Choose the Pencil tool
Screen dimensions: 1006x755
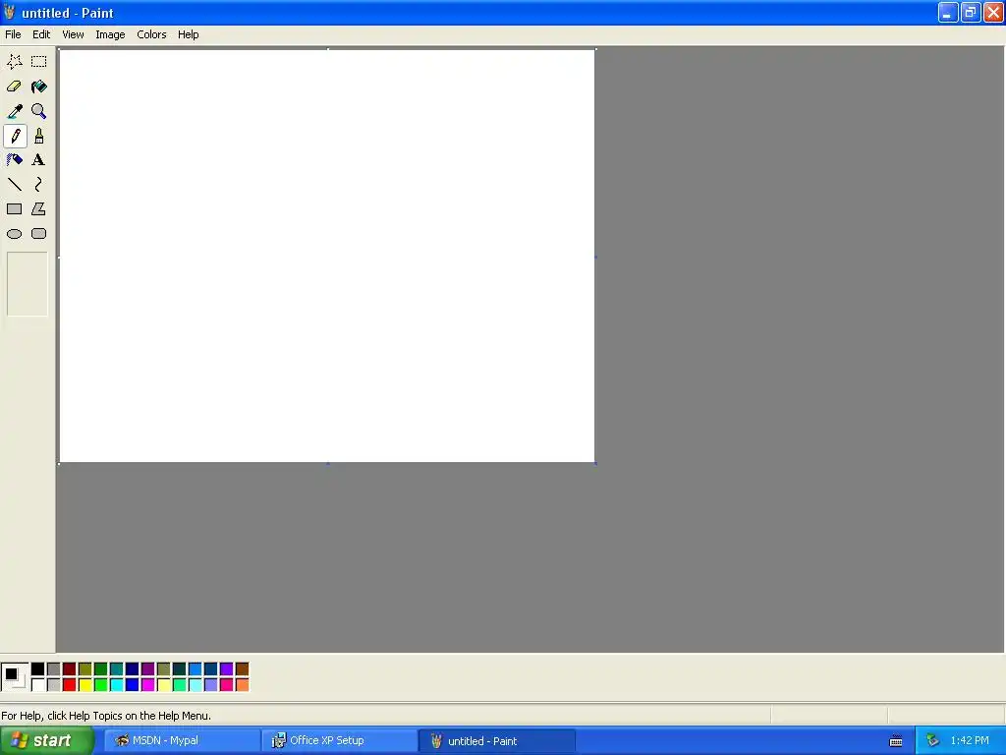pos(14,136)
